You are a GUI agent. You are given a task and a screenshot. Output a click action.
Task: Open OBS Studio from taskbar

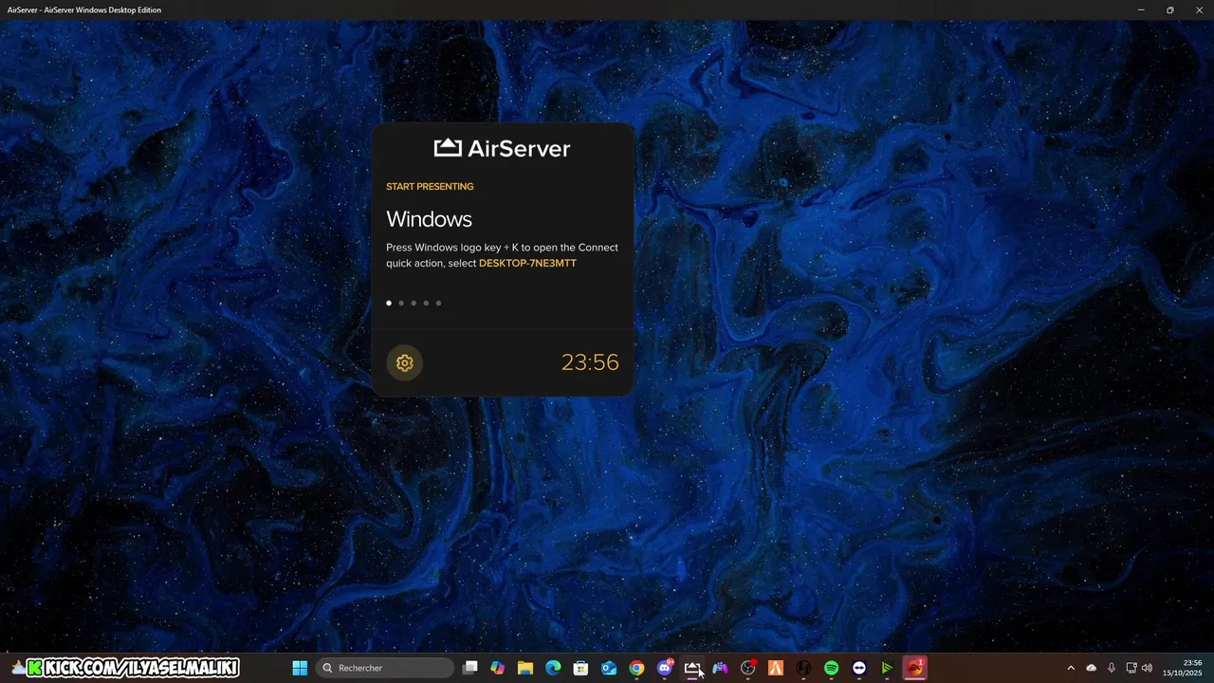click(748, 668)
